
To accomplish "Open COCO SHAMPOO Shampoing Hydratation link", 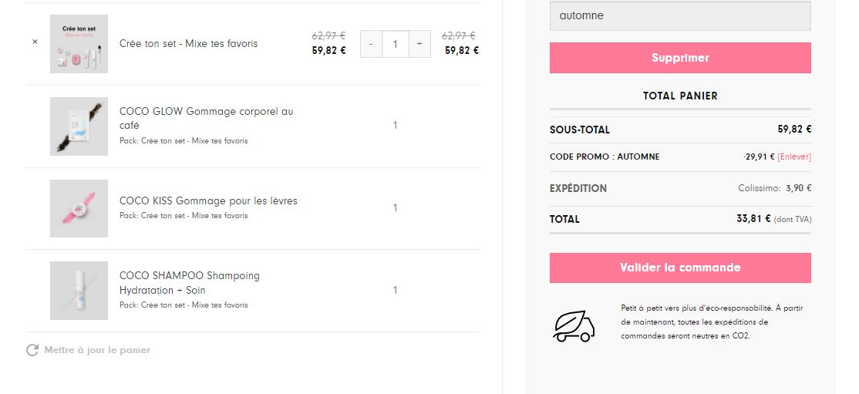I will click(190, 283).
